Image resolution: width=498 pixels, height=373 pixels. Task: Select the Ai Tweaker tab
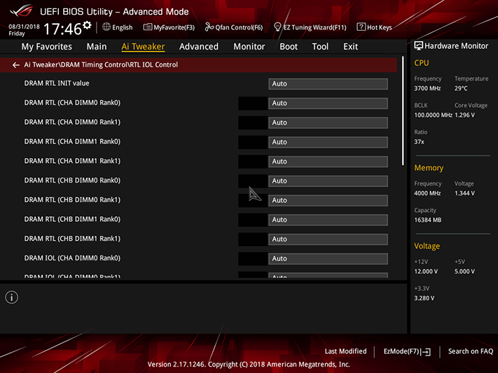[143, 47]
